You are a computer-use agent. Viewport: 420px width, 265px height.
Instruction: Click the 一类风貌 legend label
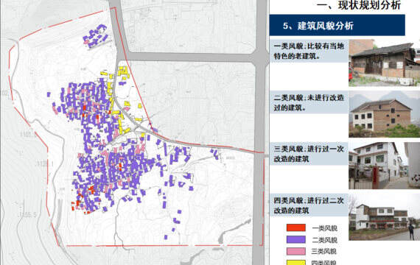tap(325, 228)
